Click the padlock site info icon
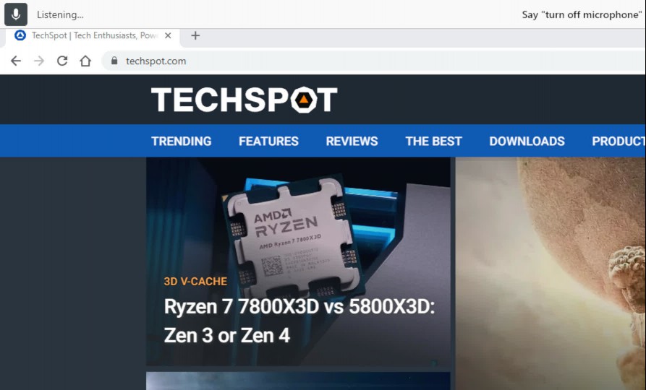 [x=114, y=61]
